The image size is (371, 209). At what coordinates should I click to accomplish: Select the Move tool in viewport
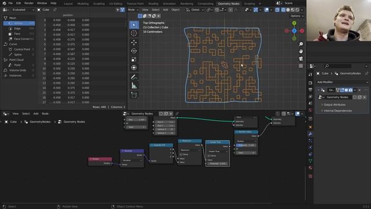coord(134,42)
